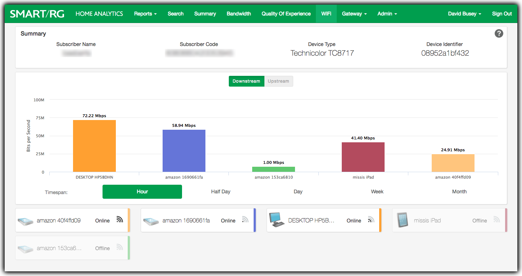Image resolution: width=522 pixels, height=276 pixels.
Task: Select the WiFi nav tab
Action: (x=326, y=14)
